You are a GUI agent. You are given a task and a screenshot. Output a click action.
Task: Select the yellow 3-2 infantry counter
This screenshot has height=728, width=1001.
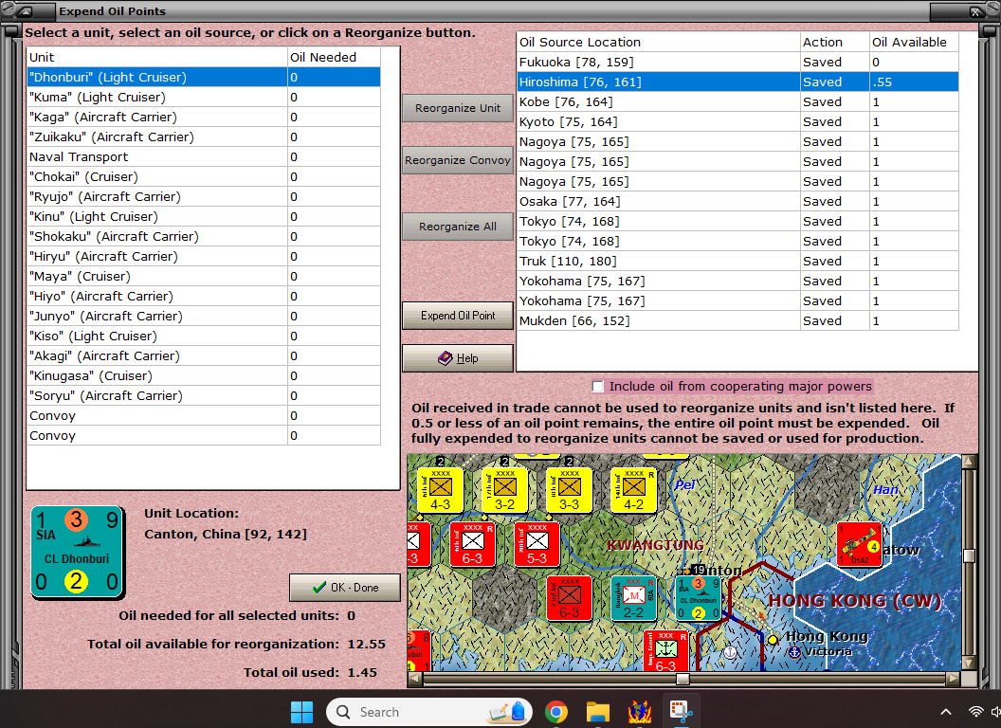point(505,490)
